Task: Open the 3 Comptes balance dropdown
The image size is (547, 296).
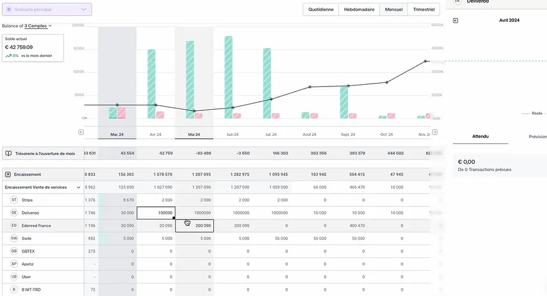Action: [38, 26]
